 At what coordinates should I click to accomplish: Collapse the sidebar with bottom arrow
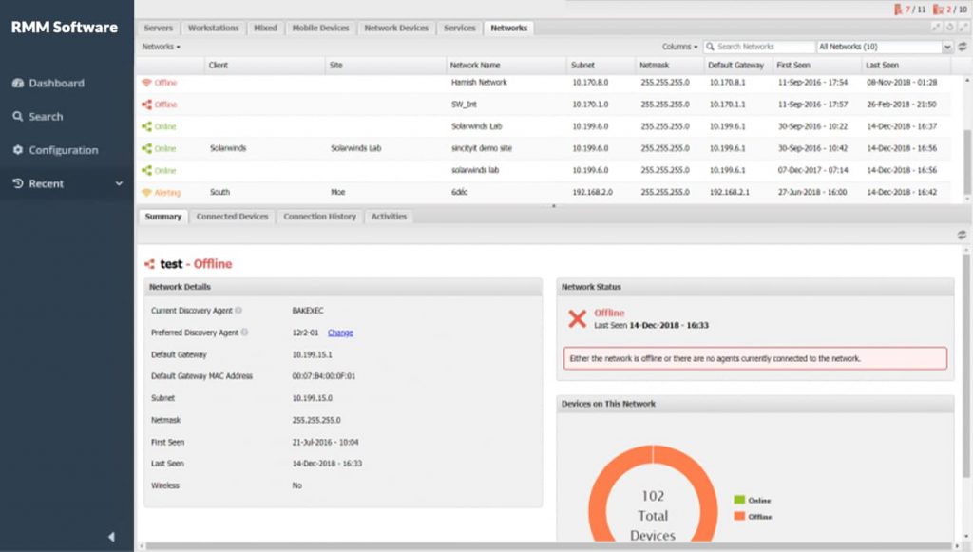pyautogui.click(x=111, y=537)
